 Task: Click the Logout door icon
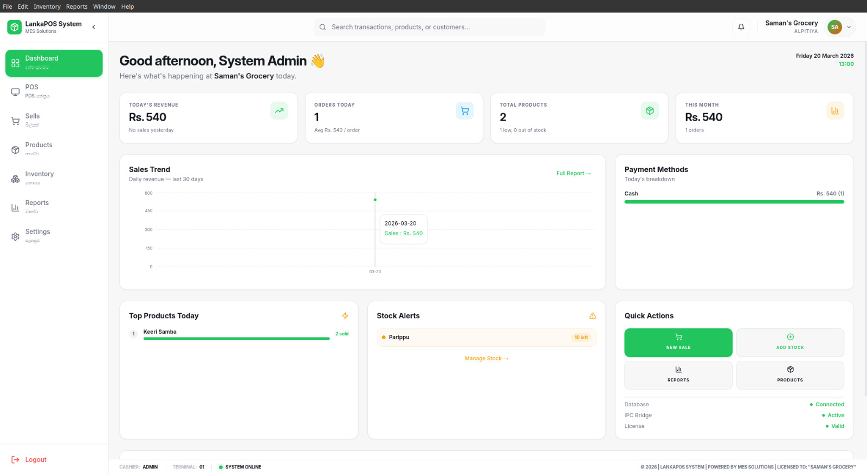pos(15,460)
